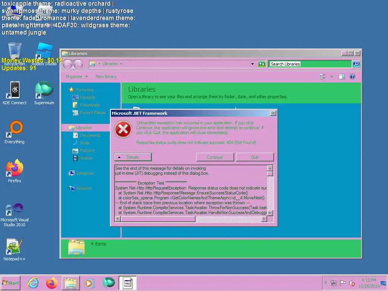Maximize the Libraries window
Image resolution: width=388 pixels, height=291 pixels.
point(350,53)
